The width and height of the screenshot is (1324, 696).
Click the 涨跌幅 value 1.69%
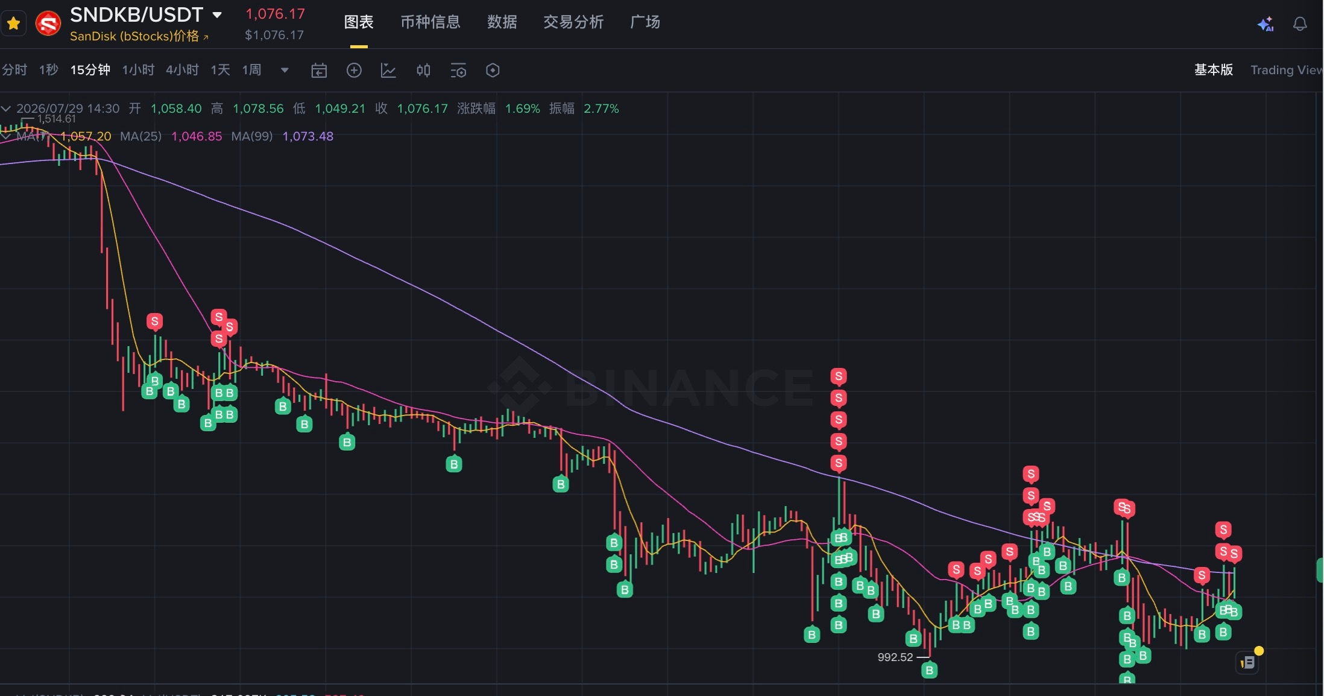[522, 109]
